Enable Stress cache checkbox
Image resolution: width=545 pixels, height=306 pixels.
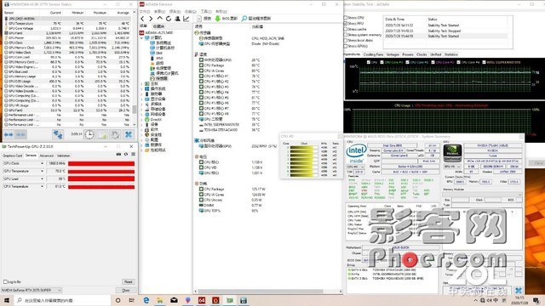[346, 29]
